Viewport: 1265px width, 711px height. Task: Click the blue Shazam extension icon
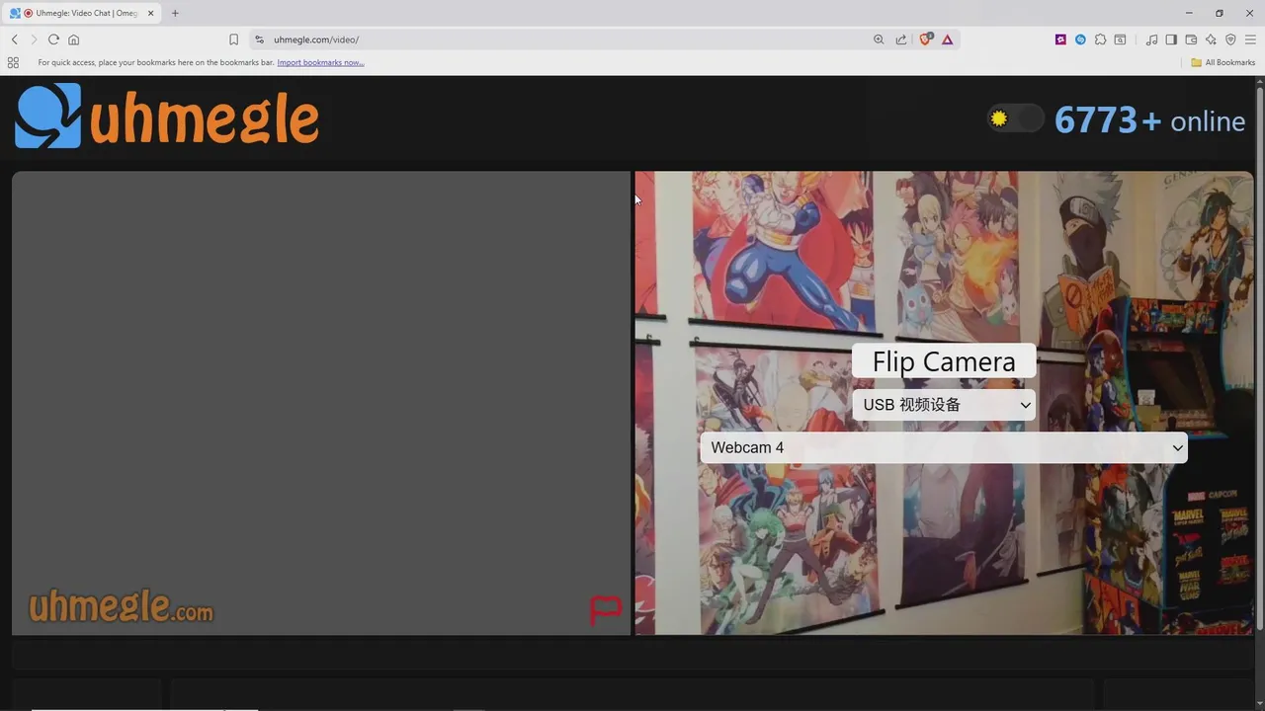pos(1080,39)
